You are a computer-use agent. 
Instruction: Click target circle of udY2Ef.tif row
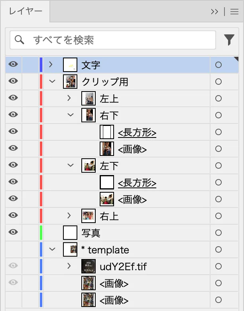pos(218,266)
